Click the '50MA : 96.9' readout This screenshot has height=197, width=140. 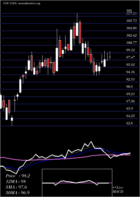pyautogui.click(x=18, y=192)
